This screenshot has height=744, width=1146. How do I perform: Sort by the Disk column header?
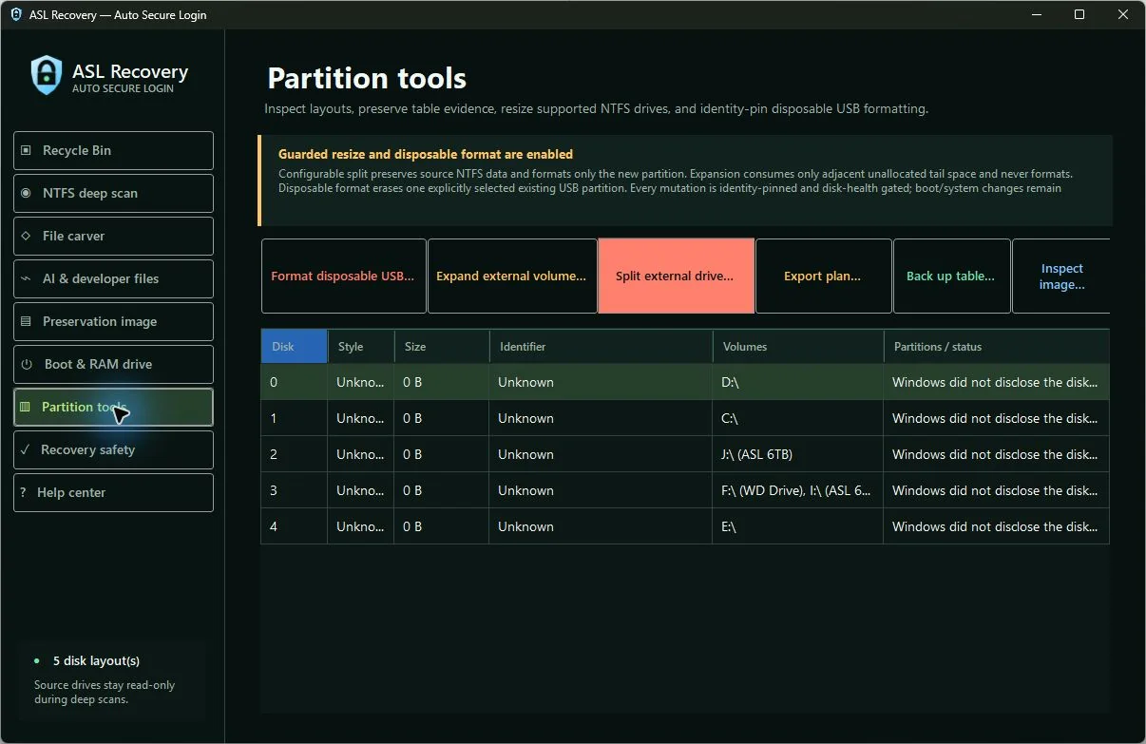[295, 347]
